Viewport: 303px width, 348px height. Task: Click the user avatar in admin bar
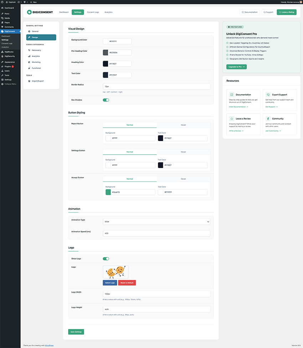click(301, 2)
